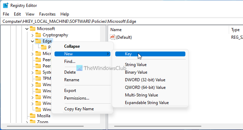Image resolution: width=243 pixels, height=130 pixels.
Task: Expand the Zoom key node arrow
Action: tap(27, 122)
